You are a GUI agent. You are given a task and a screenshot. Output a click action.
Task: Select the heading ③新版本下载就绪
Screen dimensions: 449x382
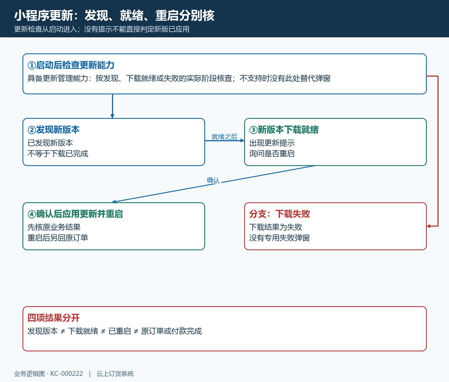click(x=284, y=130)
